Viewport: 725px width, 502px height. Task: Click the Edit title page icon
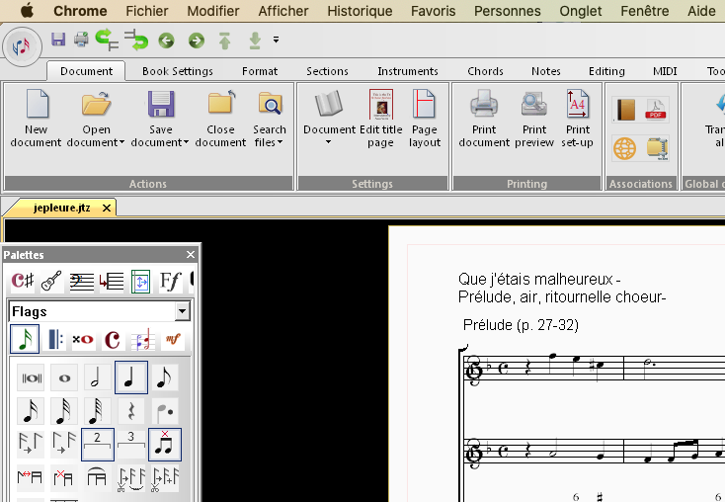380,118
